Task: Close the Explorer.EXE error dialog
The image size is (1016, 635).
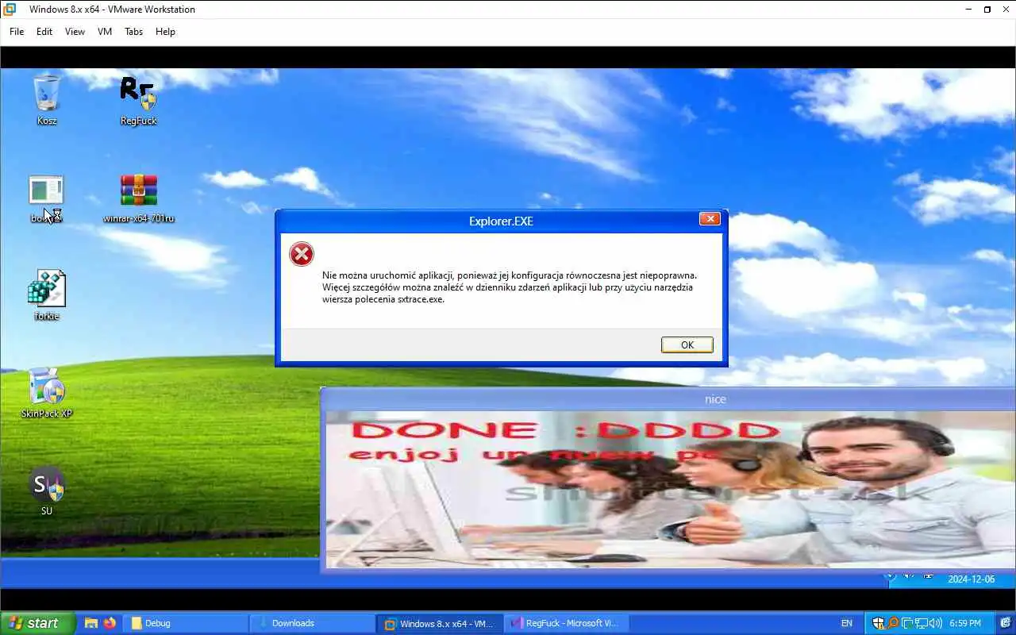Action: click(710, 219)
